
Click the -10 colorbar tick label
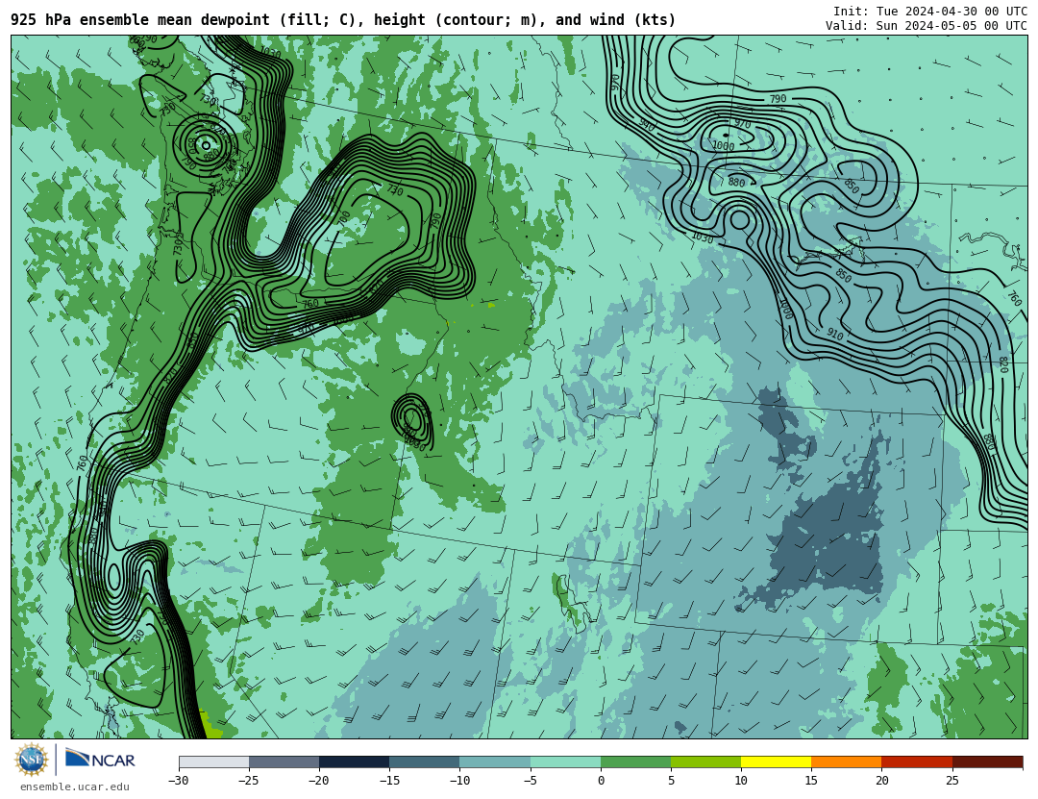pos(458,781)
